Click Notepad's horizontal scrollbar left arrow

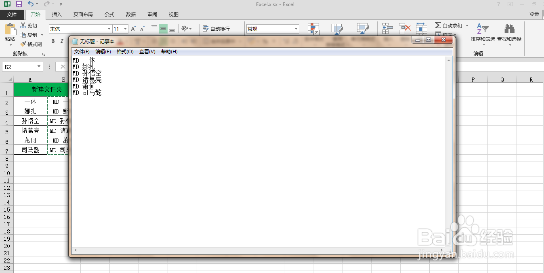(75, 251)
